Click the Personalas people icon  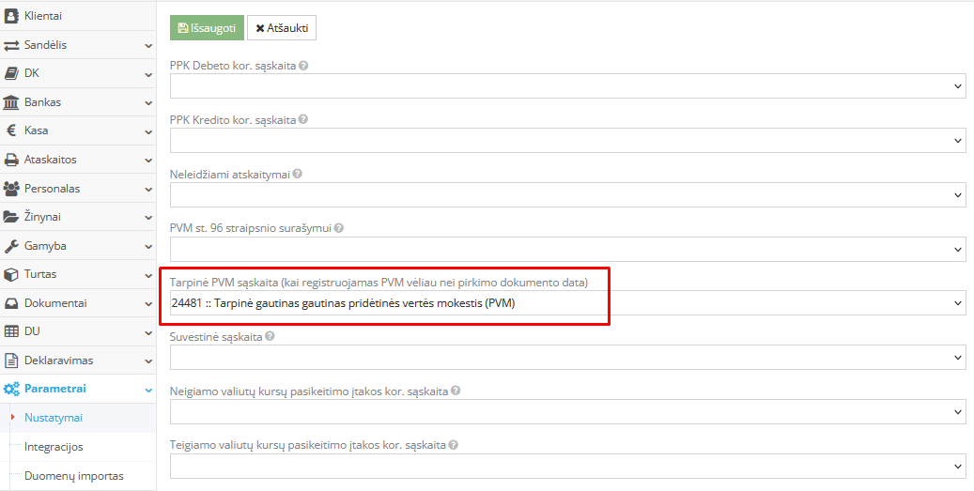pos(12,189)
